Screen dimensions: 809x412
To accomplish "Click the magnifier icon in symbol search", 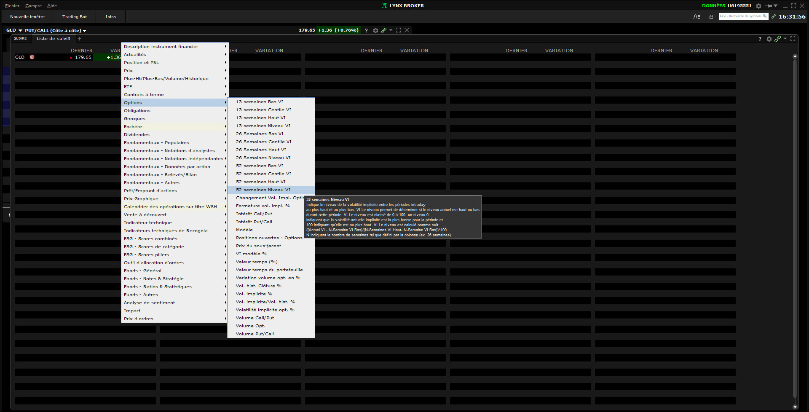I will tap(765, 16).
